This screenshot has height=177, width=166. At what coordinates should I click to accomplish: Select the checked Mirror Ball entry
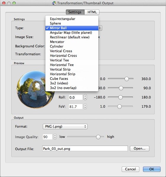coord(72,28)
